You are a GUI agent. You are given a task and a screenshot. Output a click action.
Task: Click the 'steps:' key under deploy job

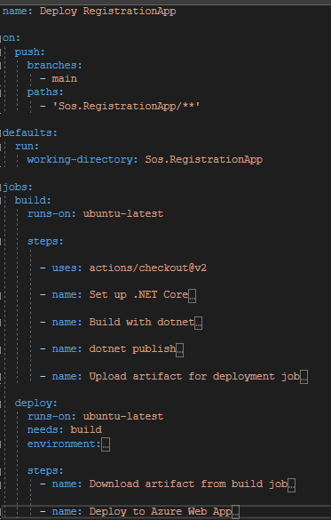click(x=45, y=470)
